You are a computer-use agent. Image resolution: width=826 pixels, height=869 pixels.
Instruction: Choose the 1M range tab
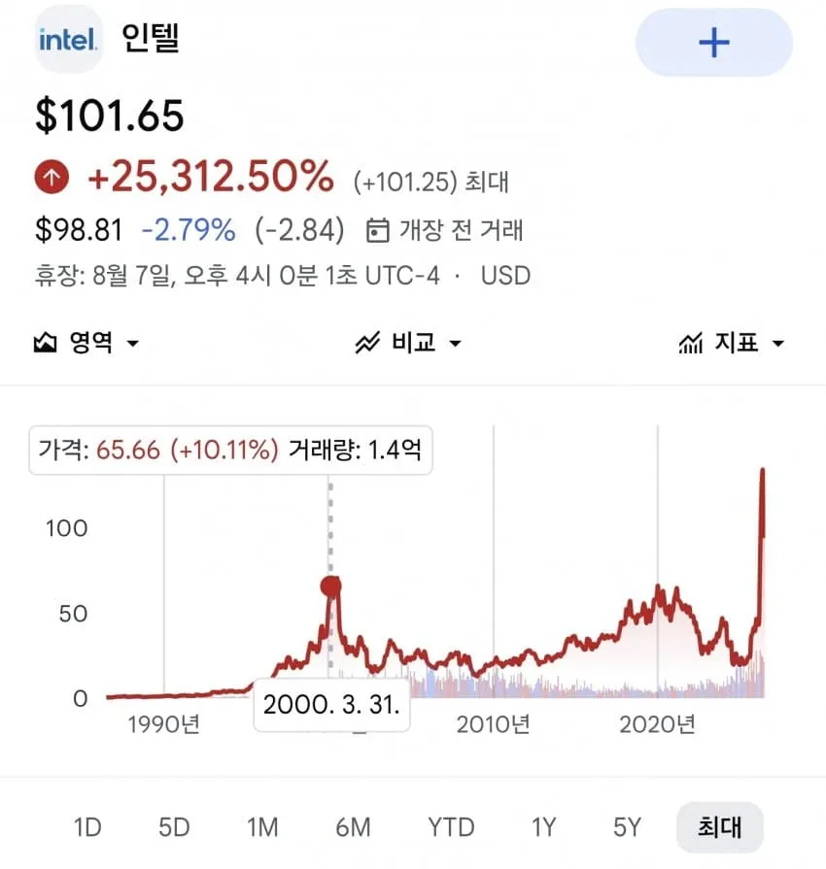click(x=262, y=827)
